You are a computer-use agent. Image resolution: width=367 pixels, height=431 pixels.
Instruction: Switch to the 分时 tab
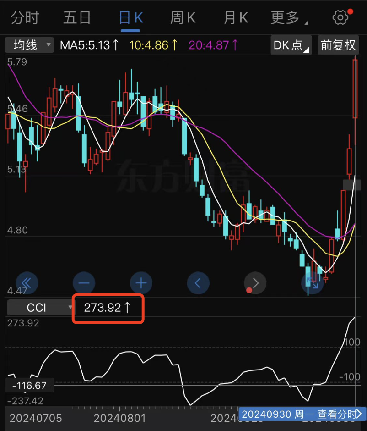[25, 18]
